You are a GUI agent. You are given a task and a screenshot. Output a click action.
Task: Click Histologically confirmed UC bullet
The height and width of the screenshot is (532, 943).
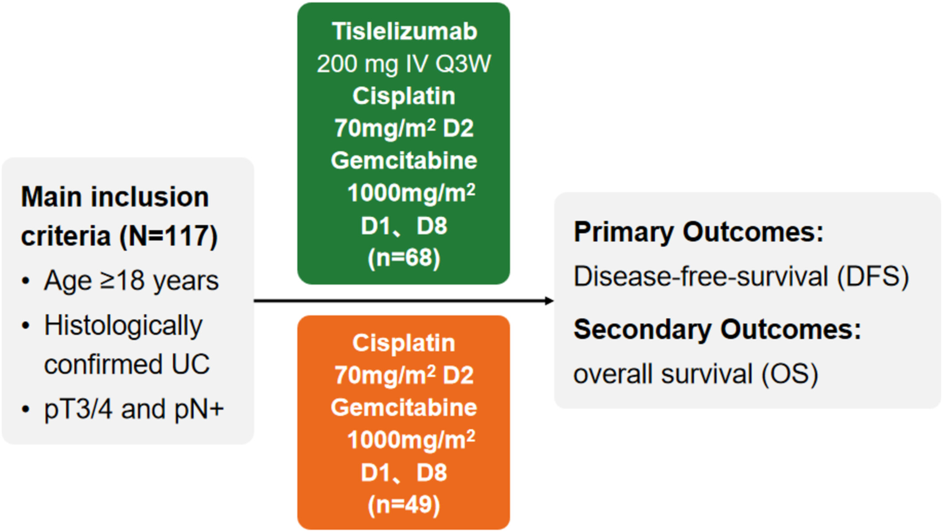pos(126,345)
